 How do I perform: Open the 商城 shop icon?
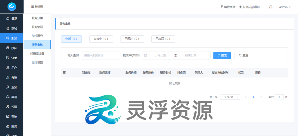[8, 28]
